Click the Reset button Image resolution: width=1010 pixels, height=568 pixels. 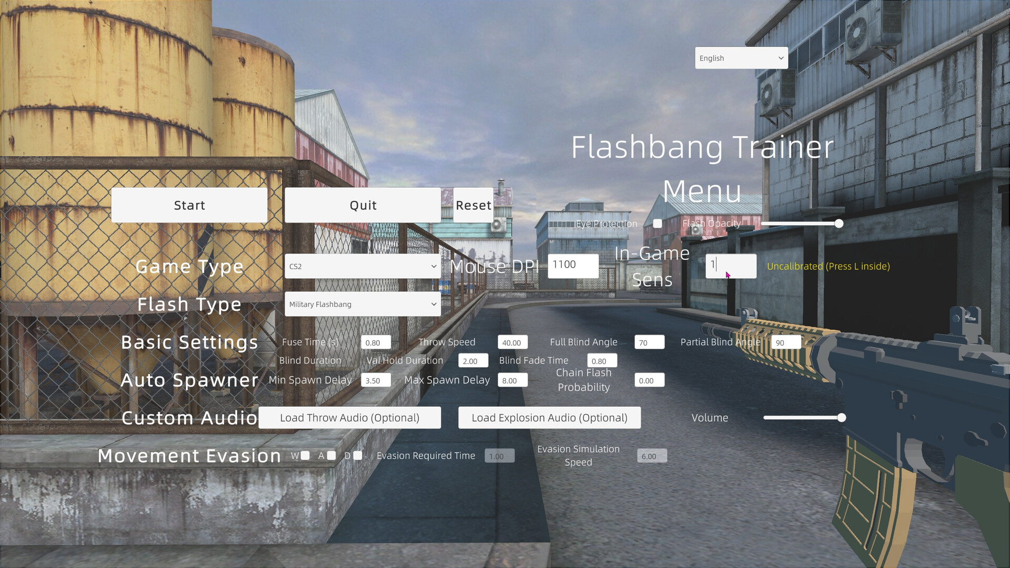coord(473,205)
